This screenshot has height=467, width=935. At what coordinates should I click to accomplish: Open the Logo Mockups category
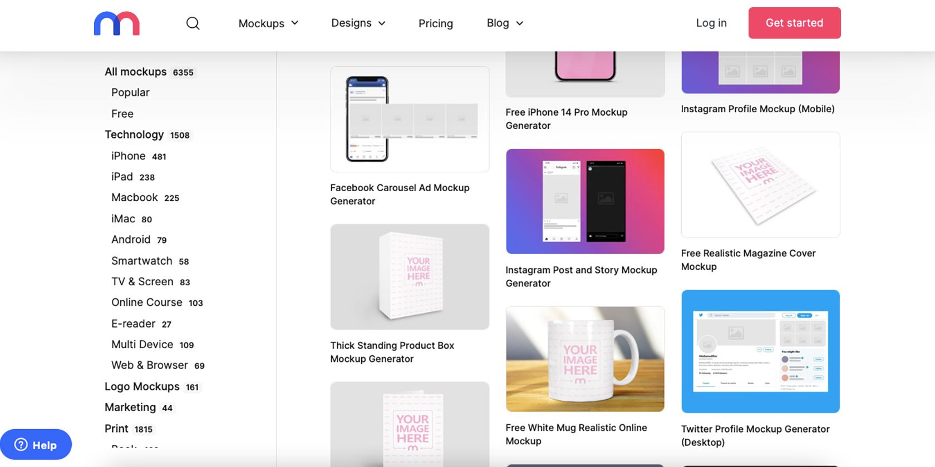(x=142, y=386)
